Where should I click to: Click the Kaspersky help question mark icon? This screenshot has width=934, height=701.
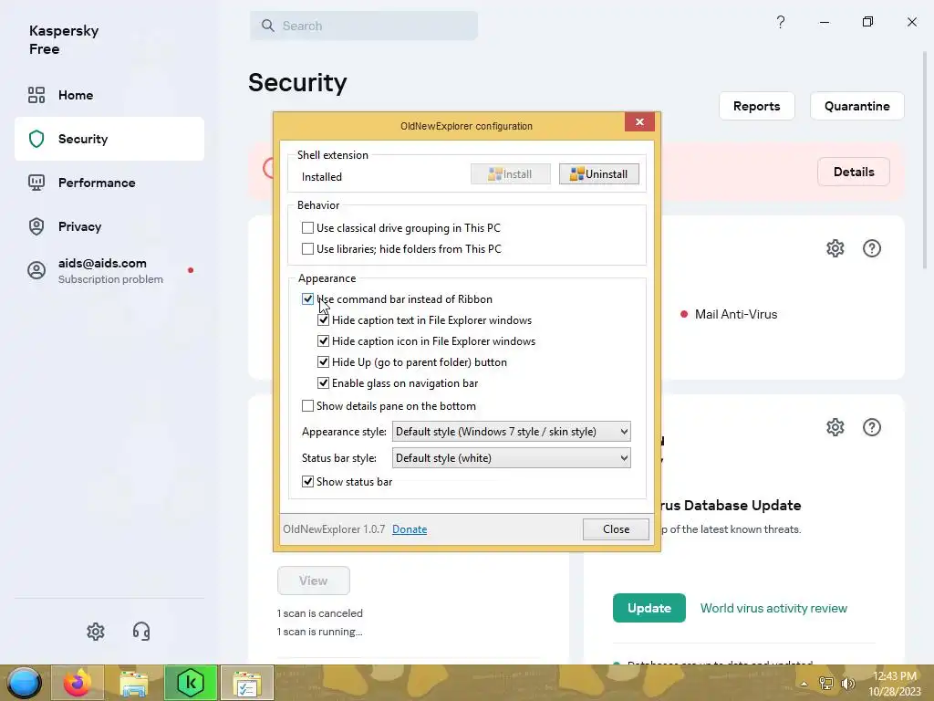tap(781, 22)
